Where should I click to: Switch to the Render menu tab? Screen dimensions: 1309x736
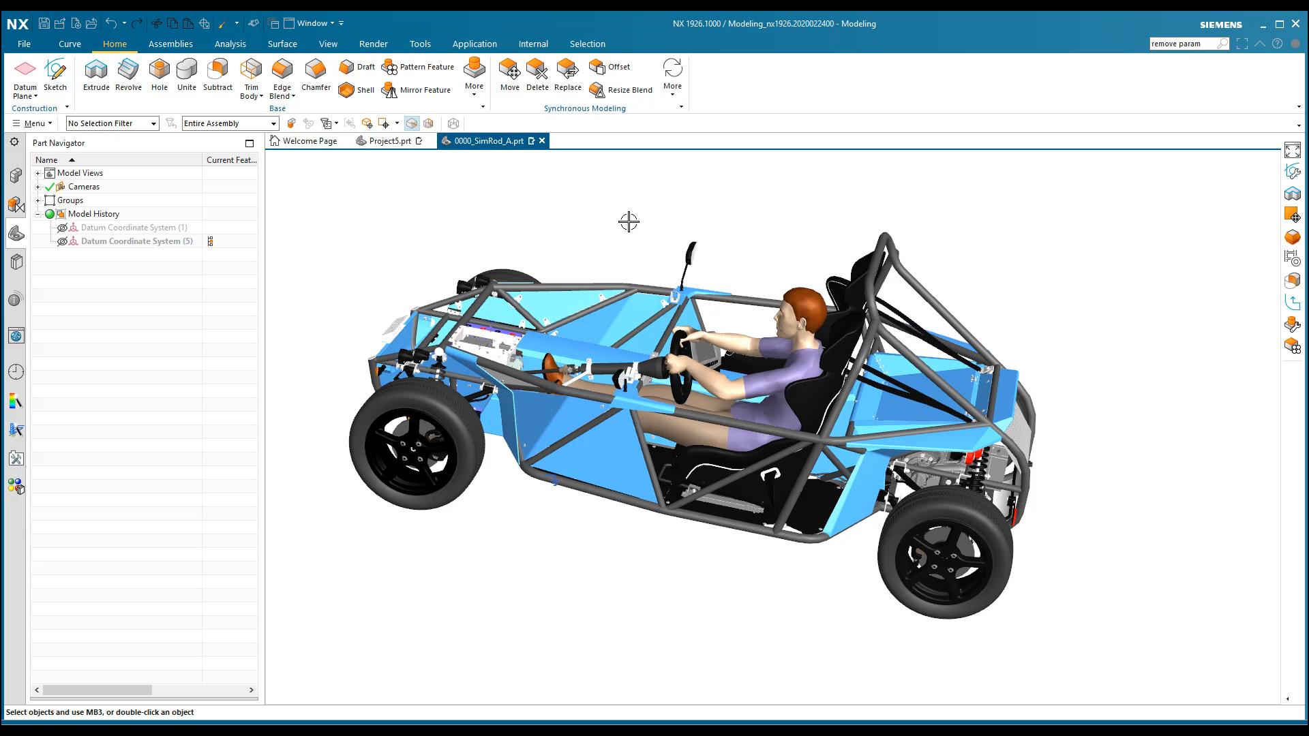tap(372, 43)
